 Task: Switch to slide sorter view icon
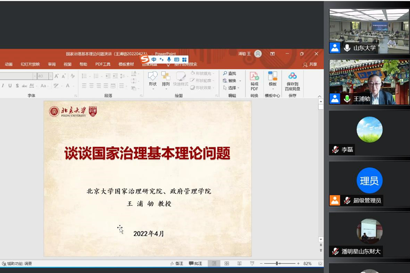[226, 263]
